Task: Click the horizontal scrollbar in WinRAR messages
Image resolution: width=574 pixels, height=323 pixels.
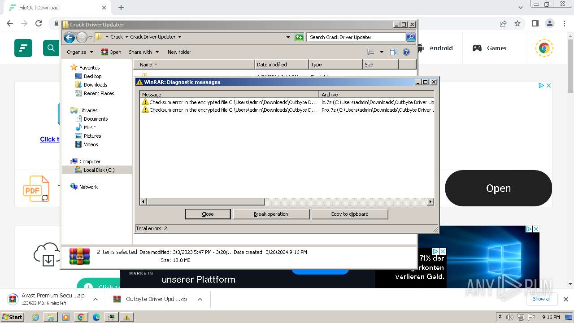Action: click(206, 202)
